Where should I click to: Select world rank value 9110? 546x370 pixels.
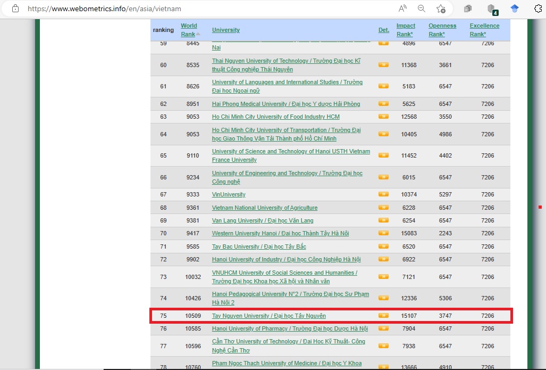193,155
